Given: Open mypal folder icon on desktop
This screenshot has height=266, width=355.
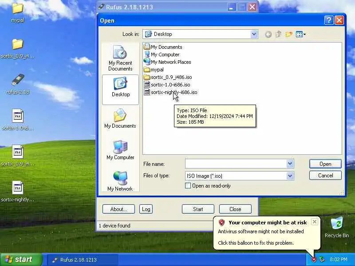Looking at the screenshot, I should point(17,8).
